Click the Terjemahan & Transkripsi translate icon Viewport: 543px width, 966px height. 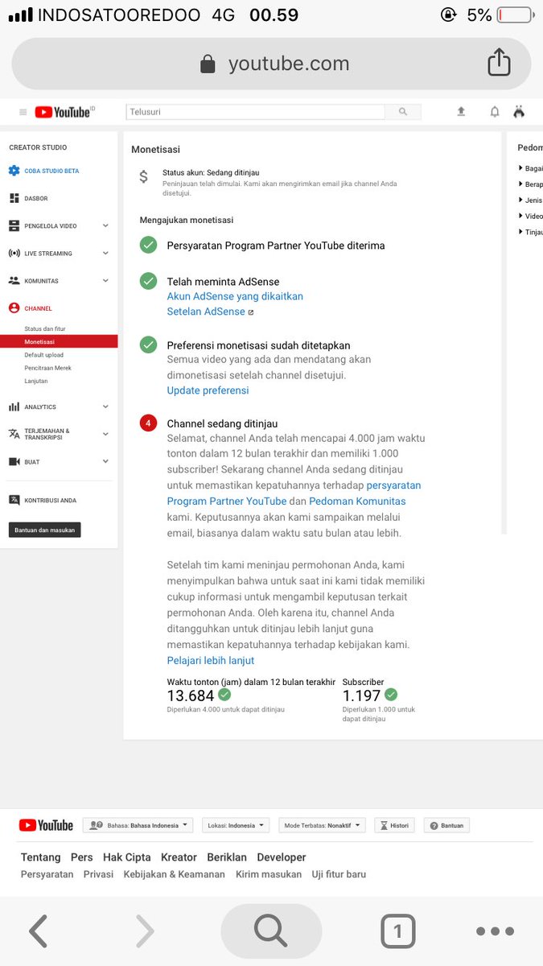pyautogui.click(x=14, y=434)
